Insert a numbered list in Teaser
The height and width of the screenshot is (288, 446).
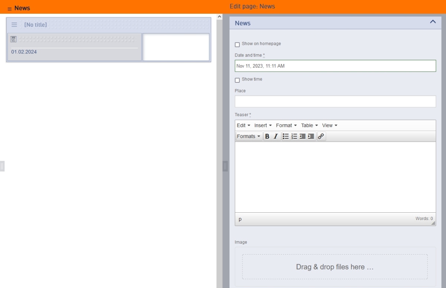coord(294,136)
